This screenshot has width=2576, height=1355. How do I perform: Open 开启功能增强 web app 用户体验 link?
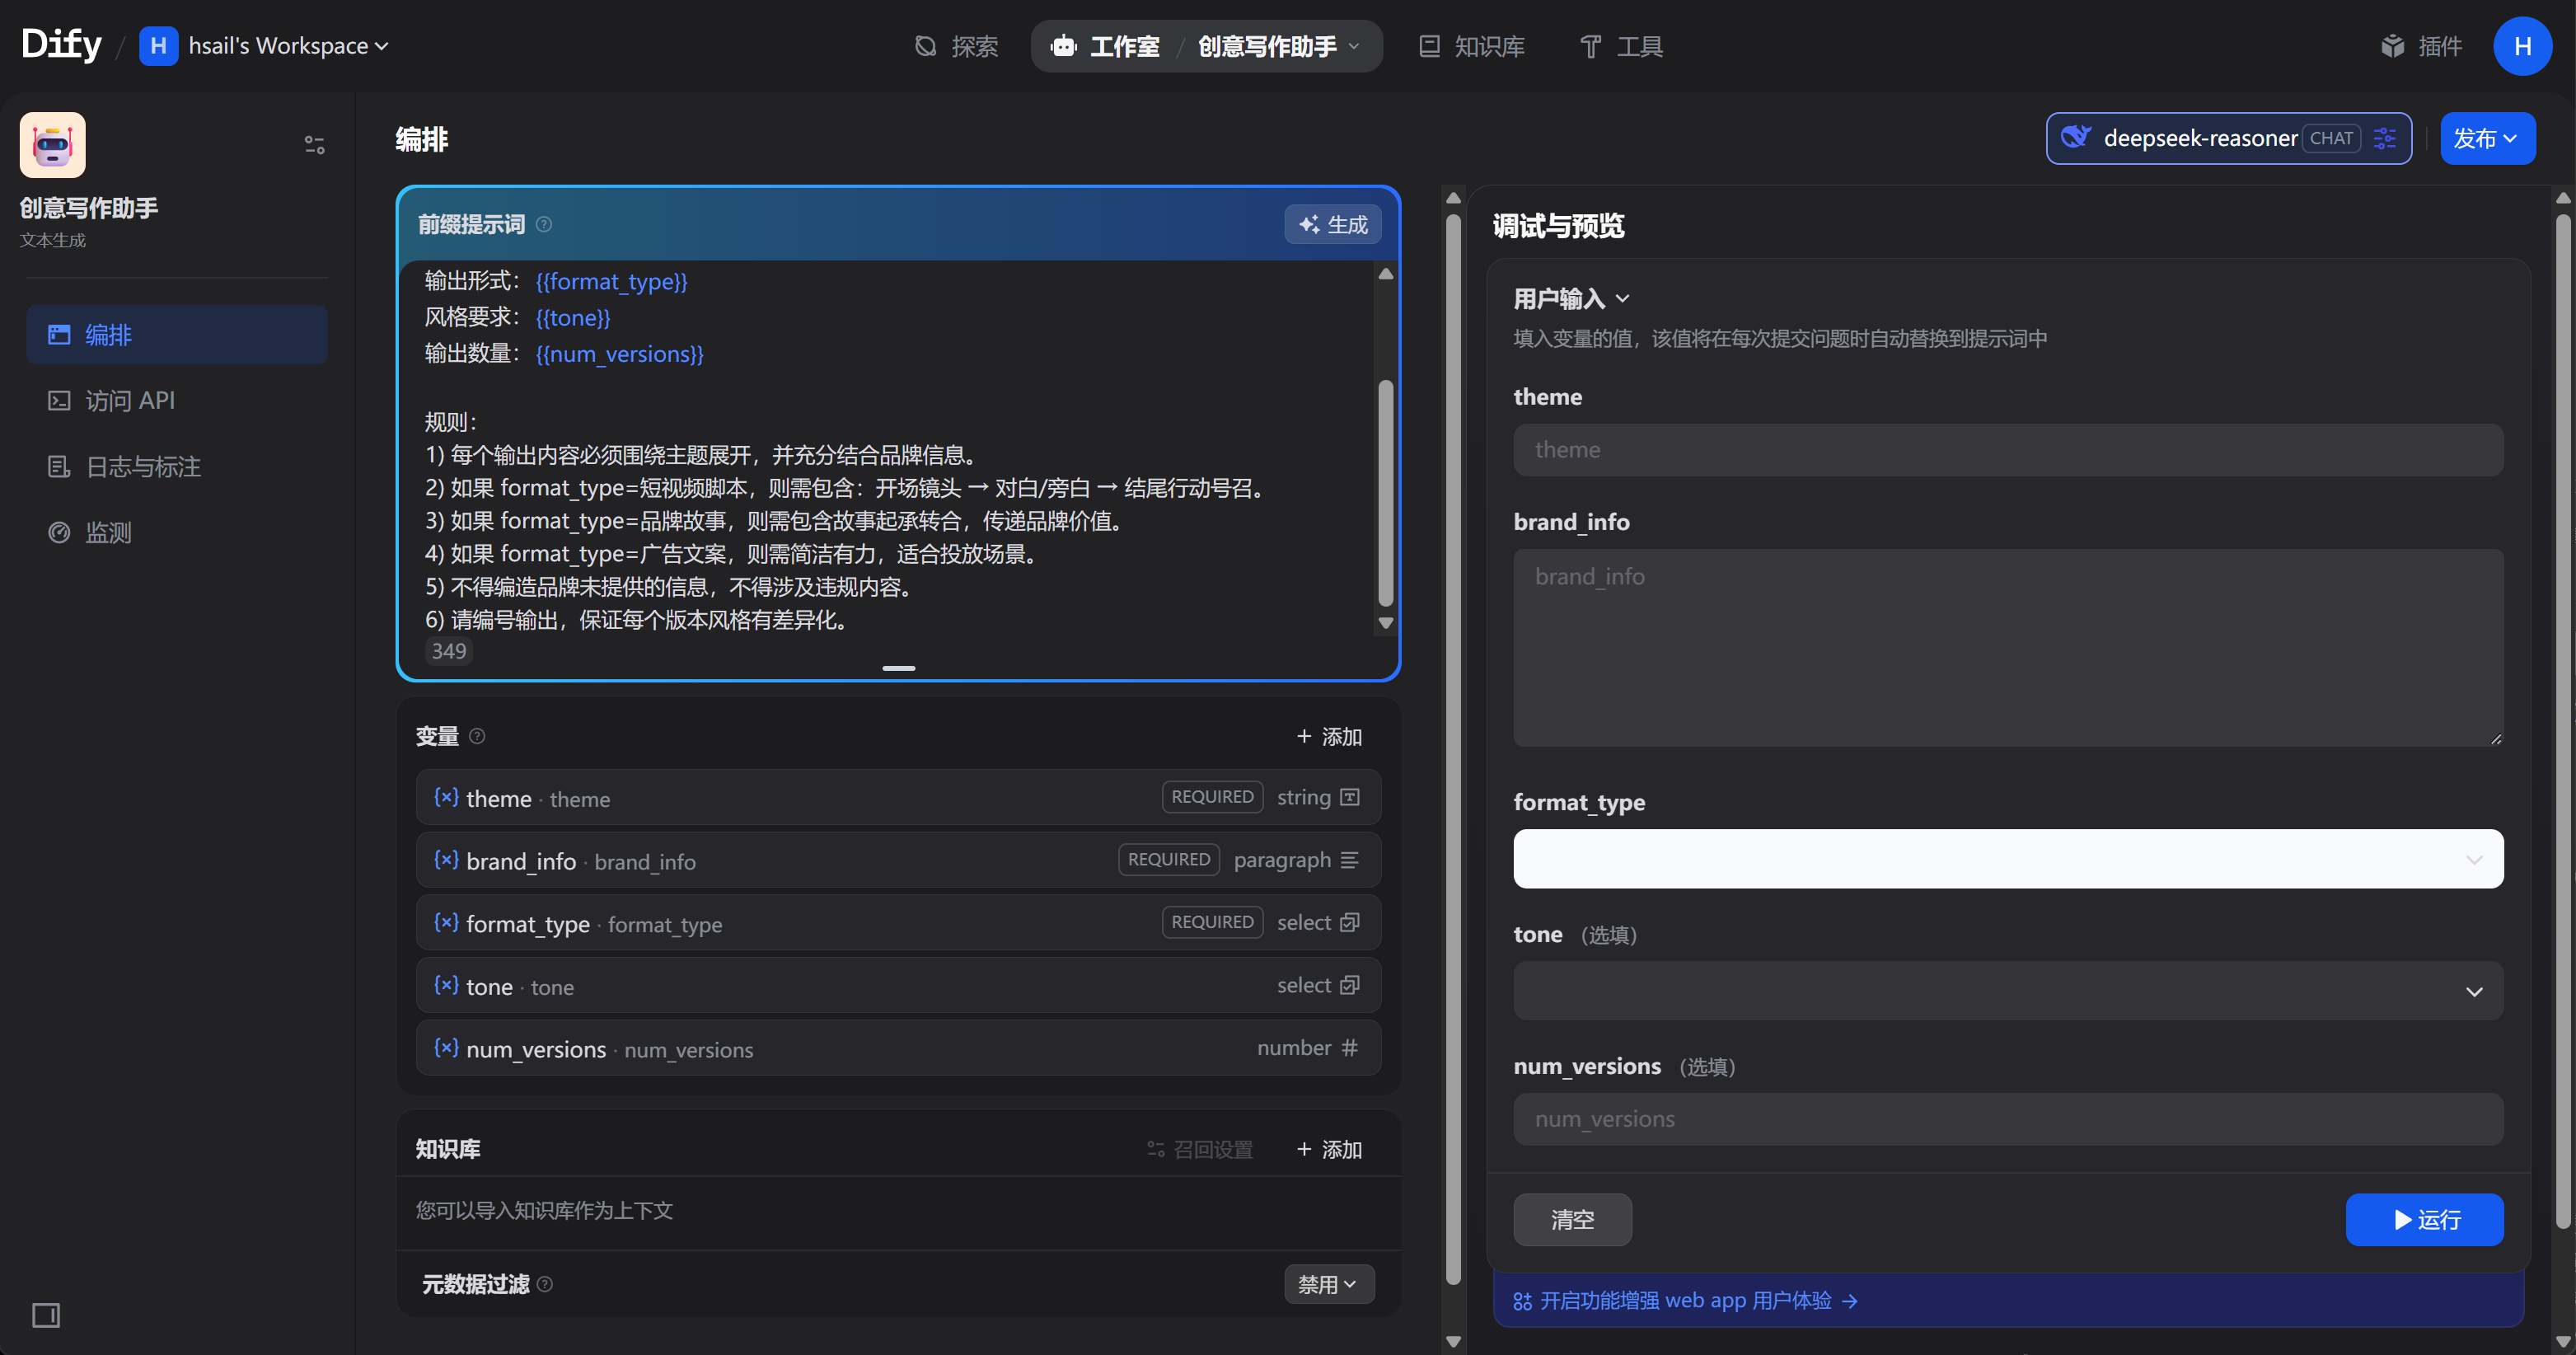click(1685, 1300)
